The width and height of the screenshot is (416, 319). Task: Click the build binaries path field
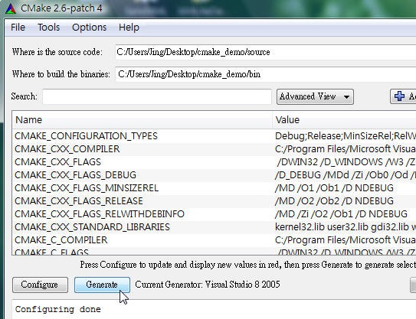pos(265,74)
